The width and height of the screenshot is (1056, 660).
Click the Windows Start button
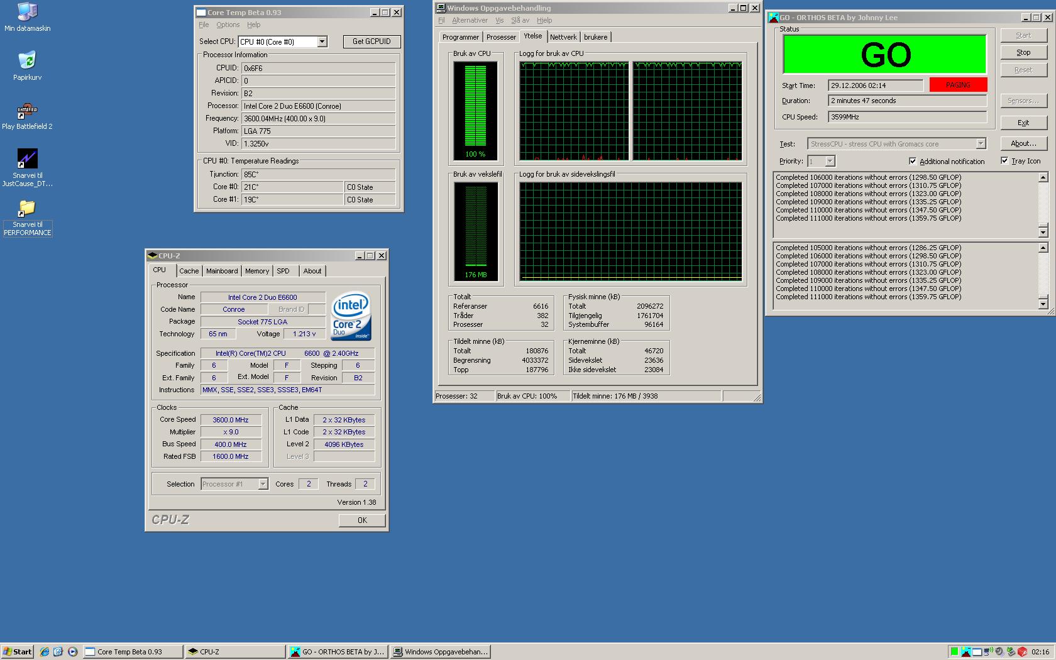pyautogui.click(x=17, y=652)
